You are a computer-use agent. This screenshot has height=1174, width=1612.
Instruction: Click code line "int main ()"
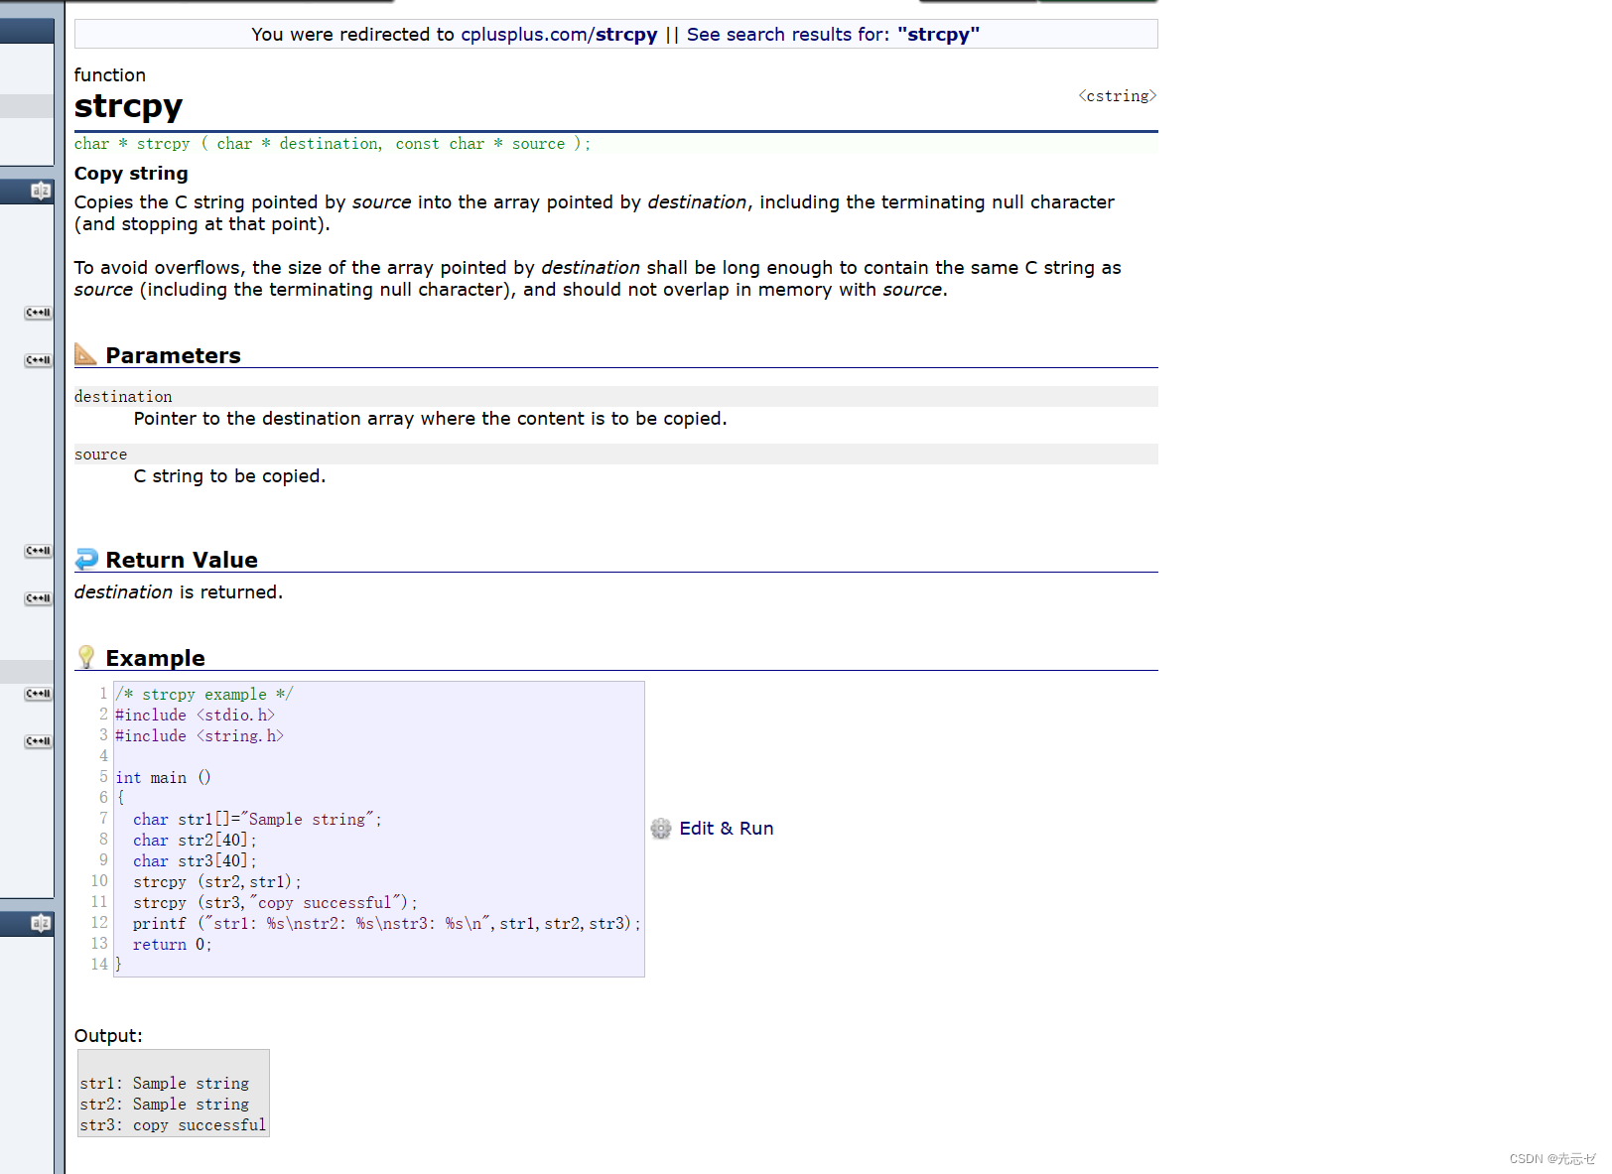[x=164, y=778]
